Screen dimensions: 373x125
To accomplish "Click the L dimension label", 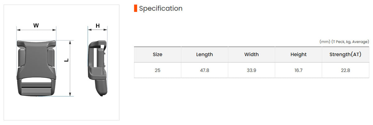I will click(x=66, y=60).
